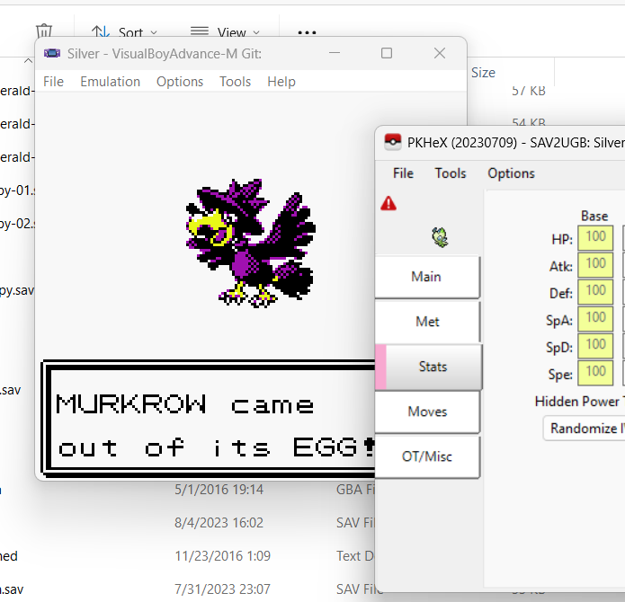Image resolution: width=625 pixels, height=602 pixels.
Task: Open the Options menu in VisualBoyAdvance-M
Action: pos(180,82)
